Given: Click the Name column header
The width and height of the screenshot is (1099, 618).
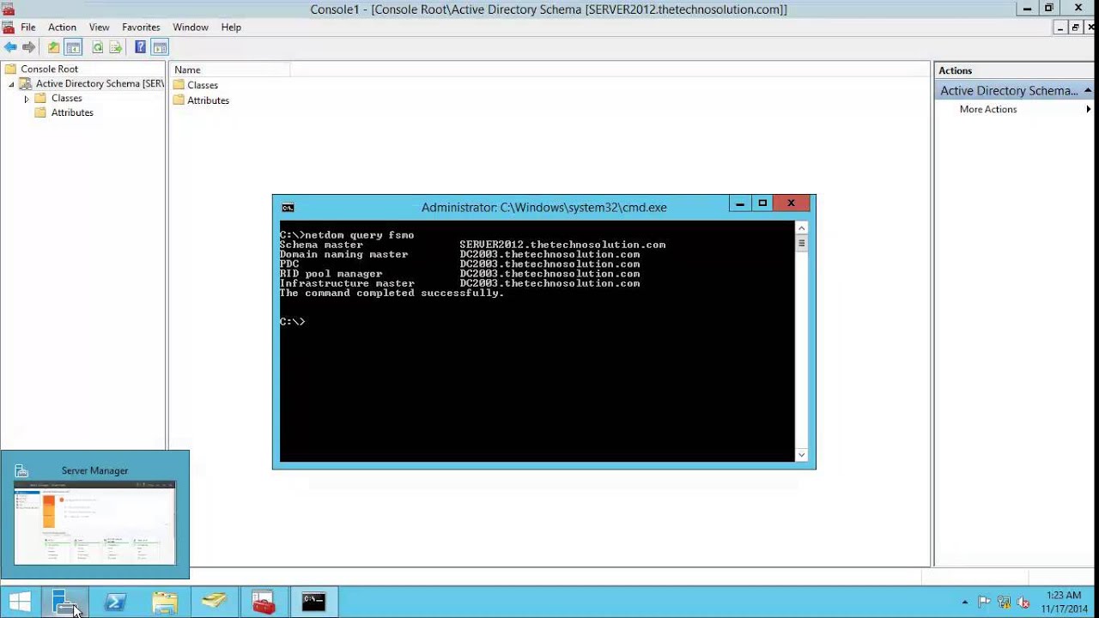Looking at the screenshot, I should (x=231, y=70).
